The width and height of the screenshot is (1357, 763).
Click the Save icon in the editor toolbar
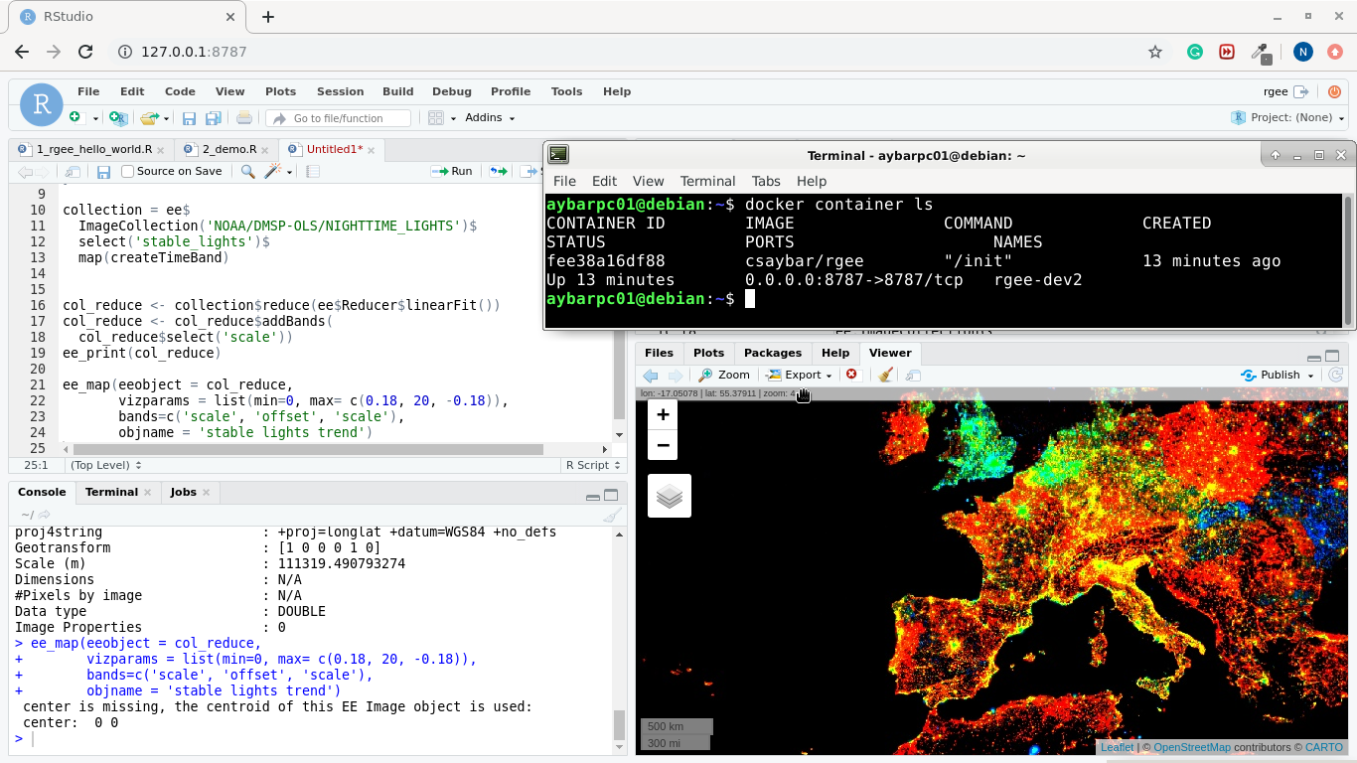coord(103,171)
